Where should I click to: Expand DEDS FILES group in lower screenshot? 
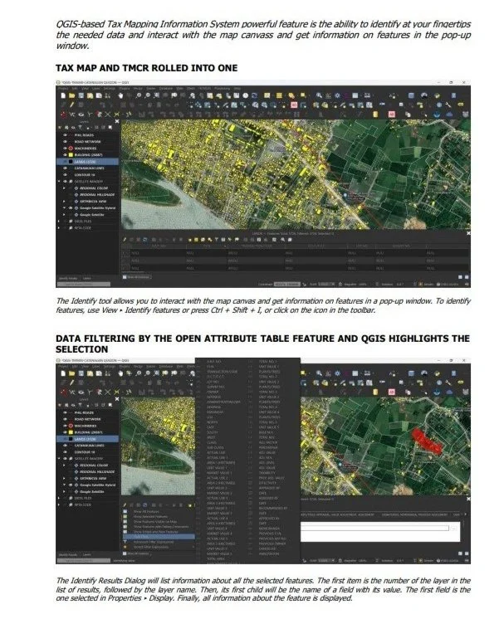tap(60, 498)
